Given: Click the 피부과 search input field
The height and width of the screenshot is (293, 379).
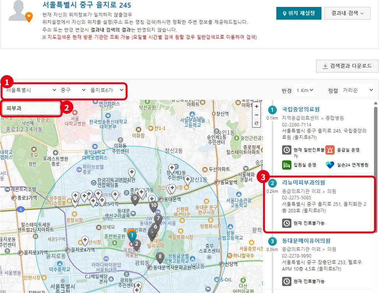Looking at the screenshot, I should (31, 108).
